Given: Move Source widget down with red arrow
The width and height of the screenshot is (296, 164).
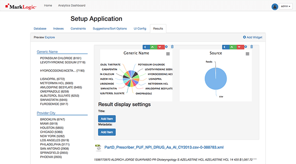Looking at the screenshot, I should [240, 47].
